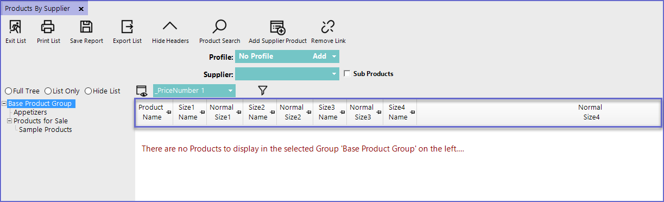This screenshot has width=664, height=202.
Task: Open the filter funnel icon
Action: [263, 91]
